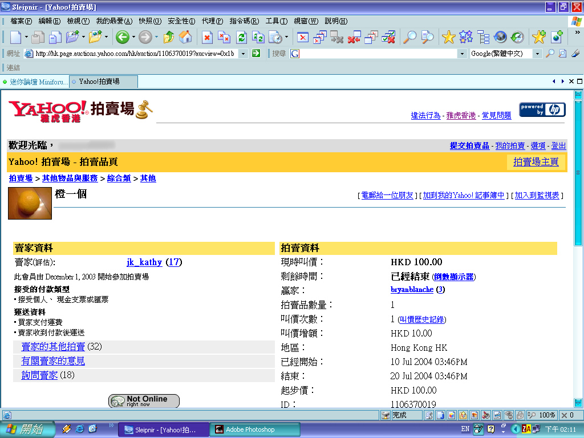Viewport: 584px width, 438px height.
Task: Open the Favorites gold star icon
Action: (x=448, y=37)
